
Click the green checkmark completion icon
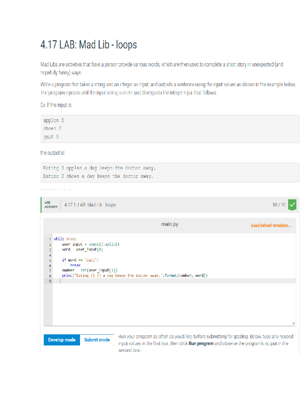[x=292, y=205]
